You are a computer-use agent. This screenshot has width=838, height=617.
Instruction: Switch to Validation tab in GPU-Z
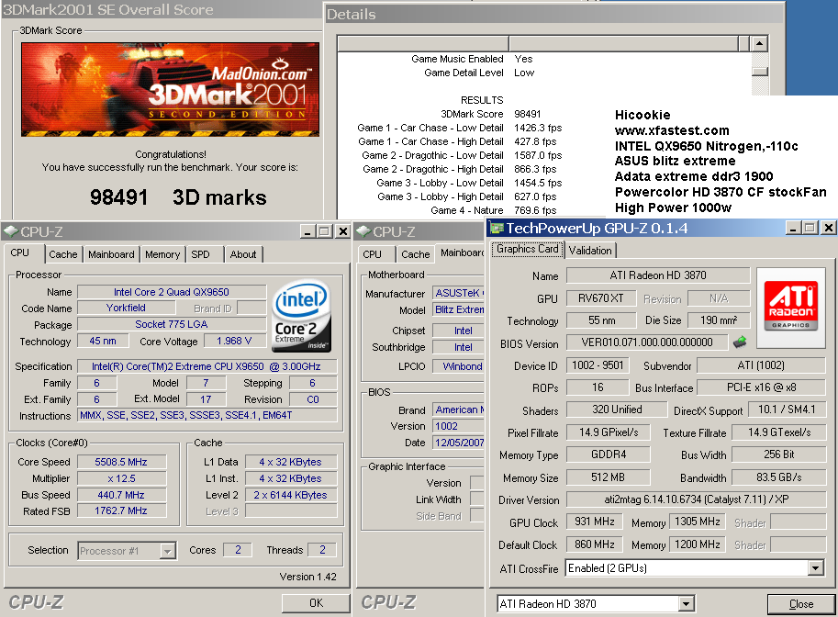click(x=590, y=251)
